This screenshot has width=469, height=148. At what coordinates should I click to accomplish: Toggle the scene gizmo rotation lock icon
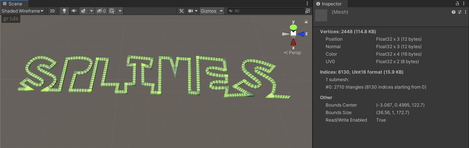[x=306, y=22]
